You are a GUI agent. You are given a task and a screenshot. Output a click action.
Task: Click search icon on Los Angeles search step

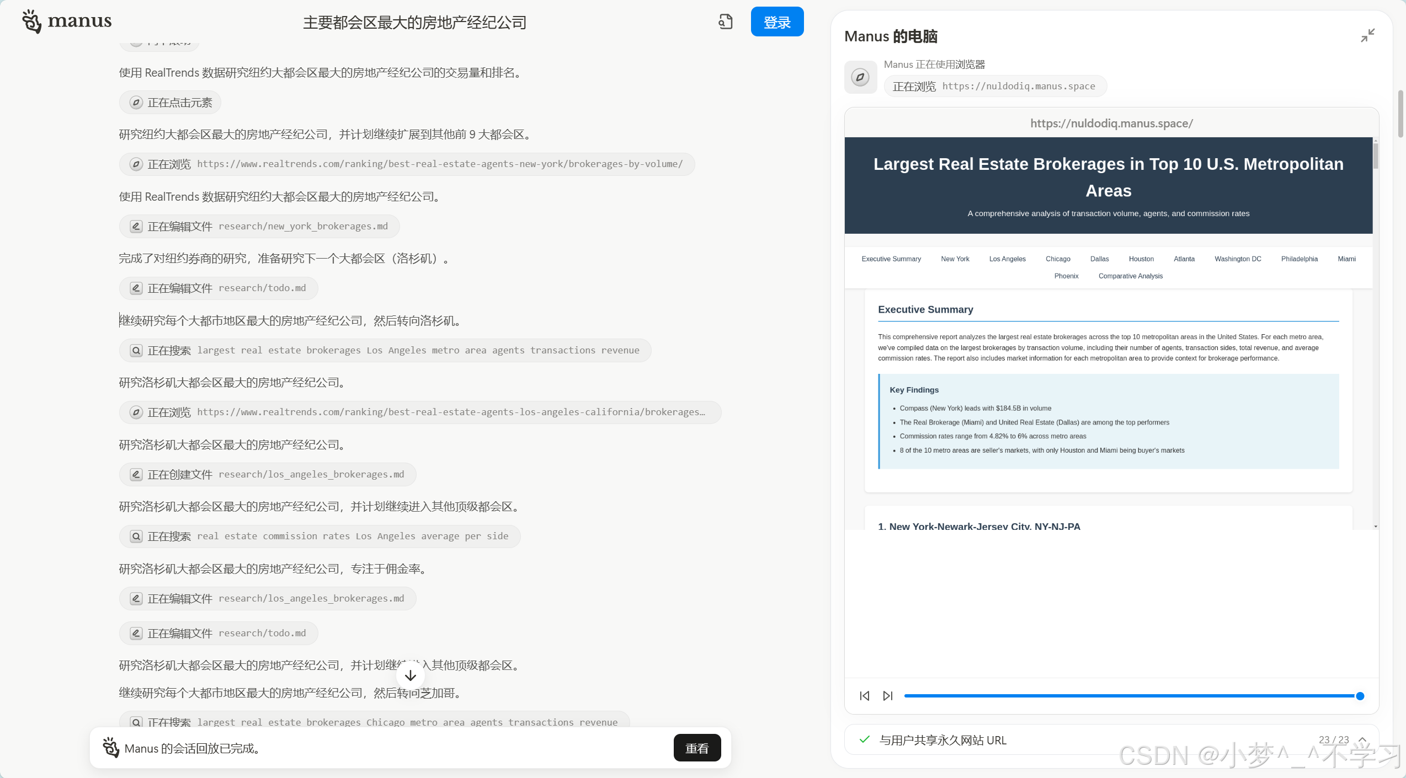pos(136,350)
